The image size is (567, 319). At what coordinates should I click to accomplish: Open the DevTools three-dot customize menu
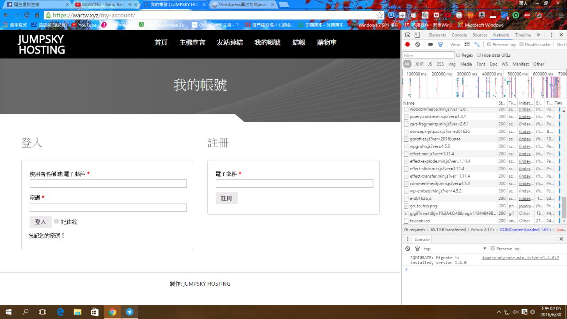click(x=551, y=35)
